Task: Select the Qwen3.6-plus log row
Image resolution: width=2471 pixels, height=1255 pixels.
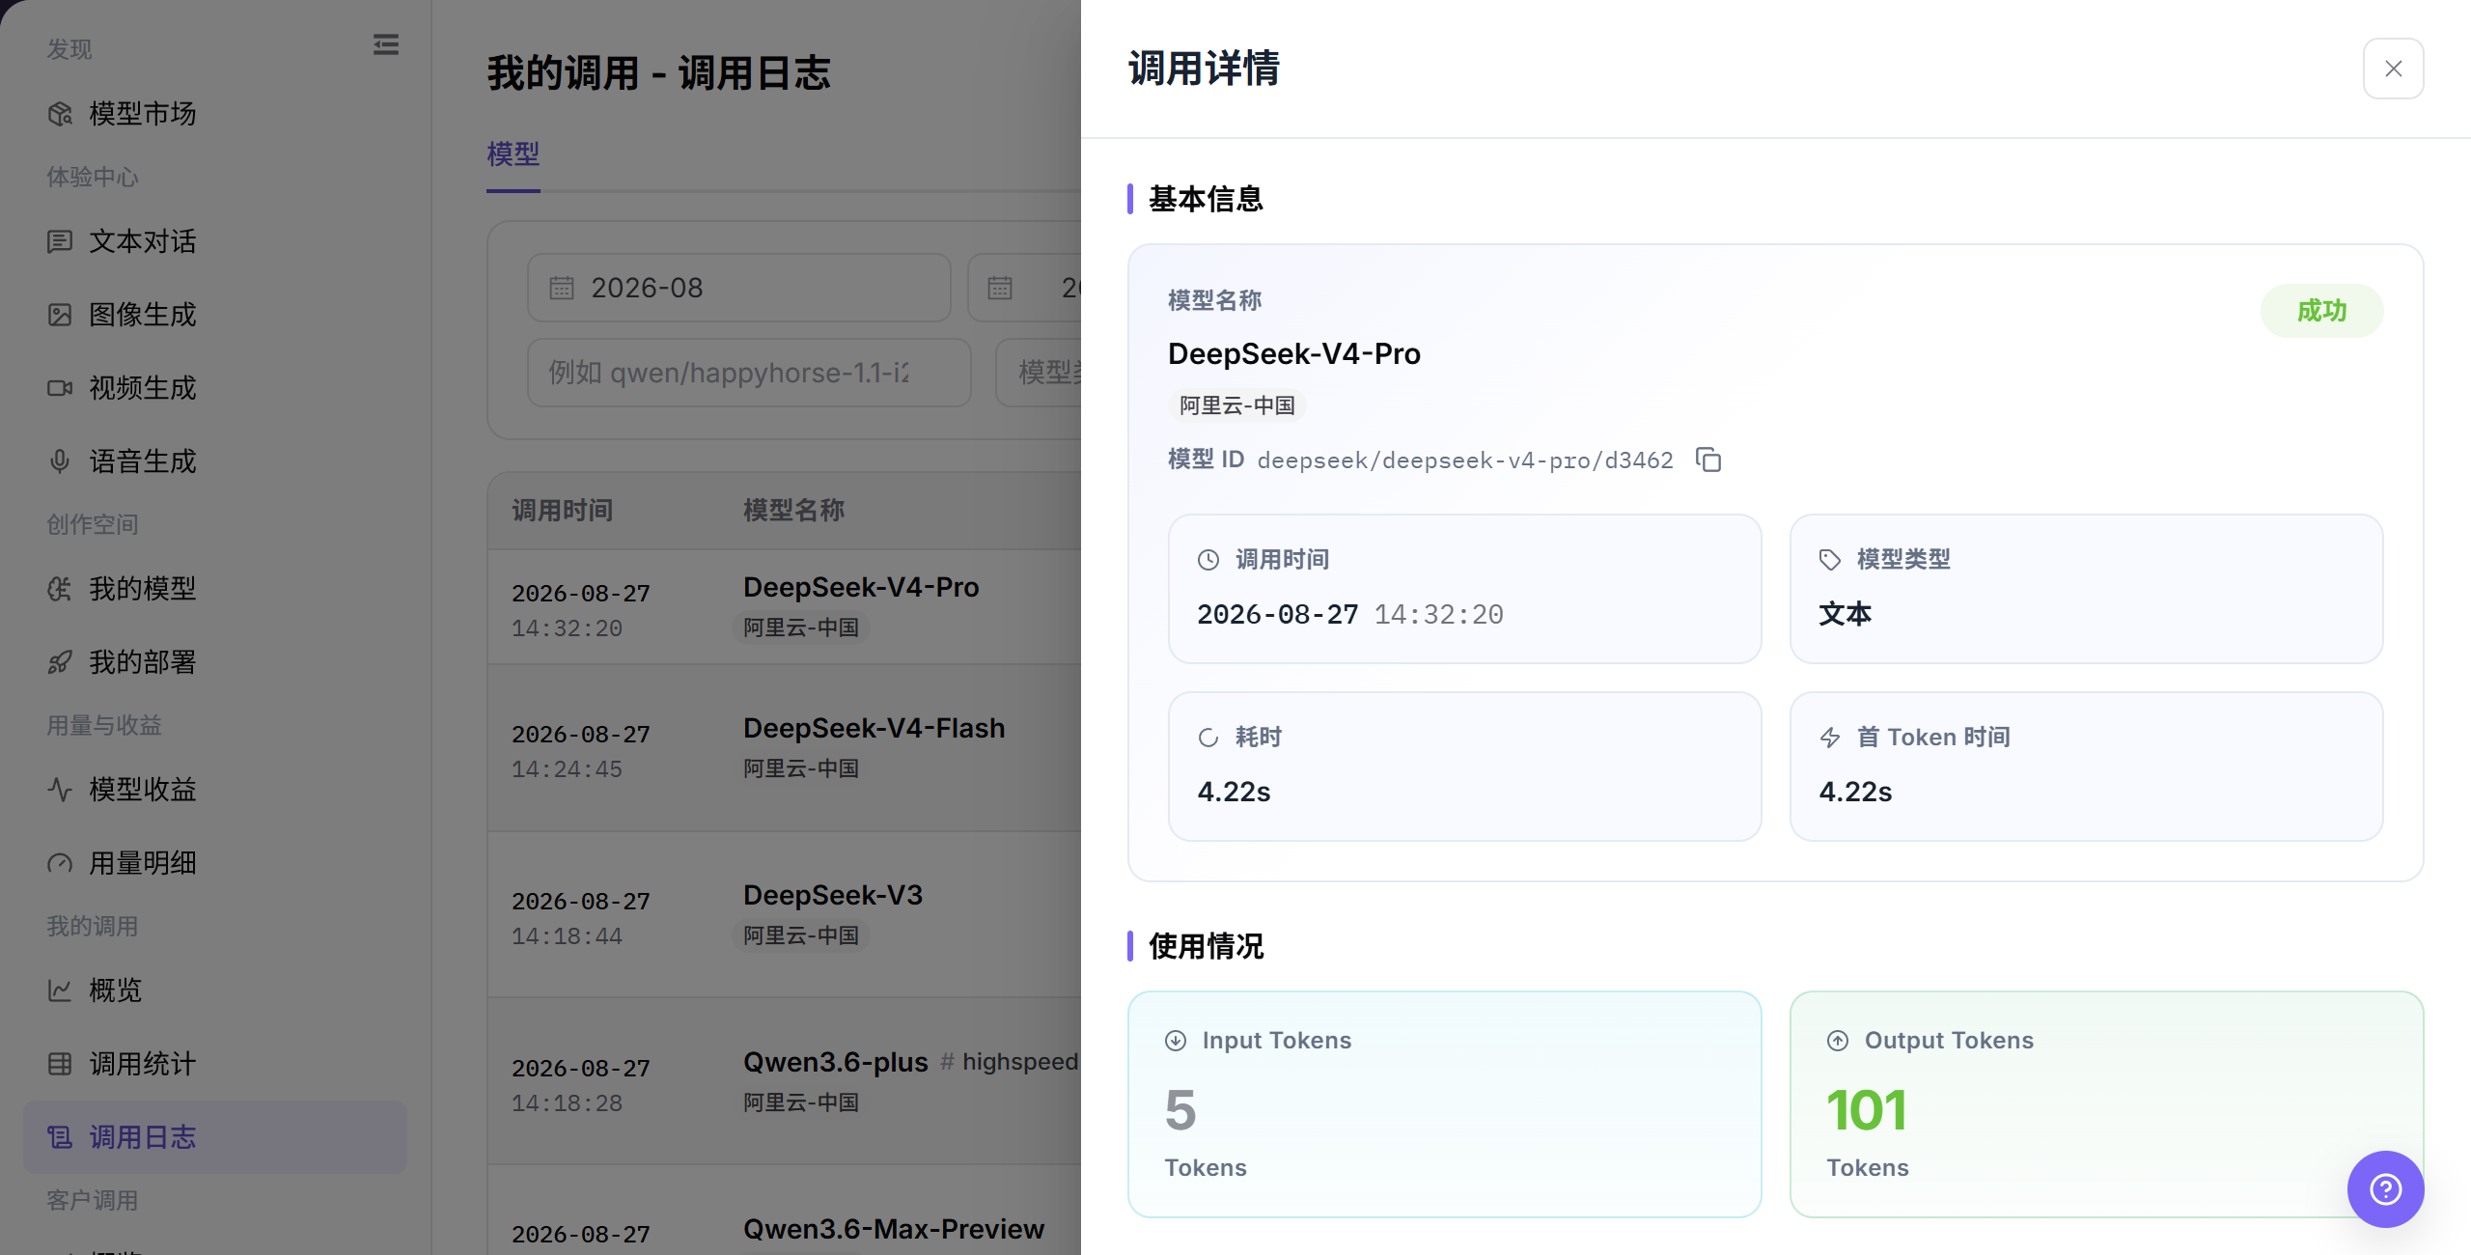Action: pyautogui.click(x=784, y=1082)
